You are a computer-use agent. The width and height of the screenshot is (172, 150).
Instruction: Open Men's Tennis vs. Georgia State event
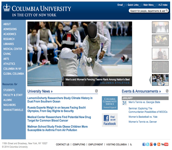pyautogui.click(x=144, y=102)
